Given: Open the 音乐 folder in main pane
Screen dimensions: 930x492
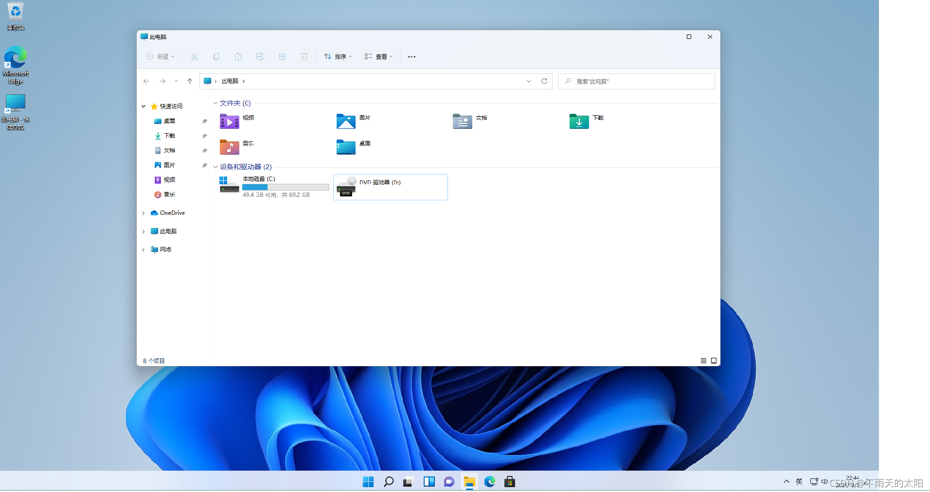Looking at the screenshot, I should click(237, 147).
